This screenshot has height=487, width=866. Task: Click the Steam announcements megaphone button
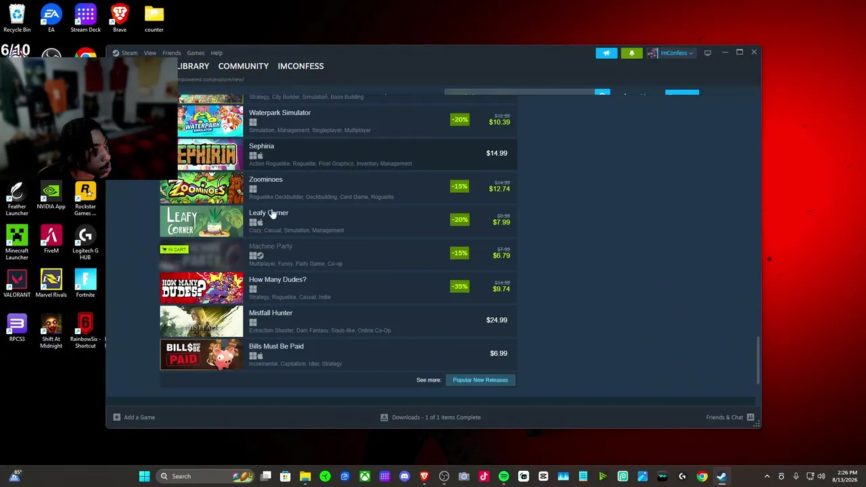(606, 53)
